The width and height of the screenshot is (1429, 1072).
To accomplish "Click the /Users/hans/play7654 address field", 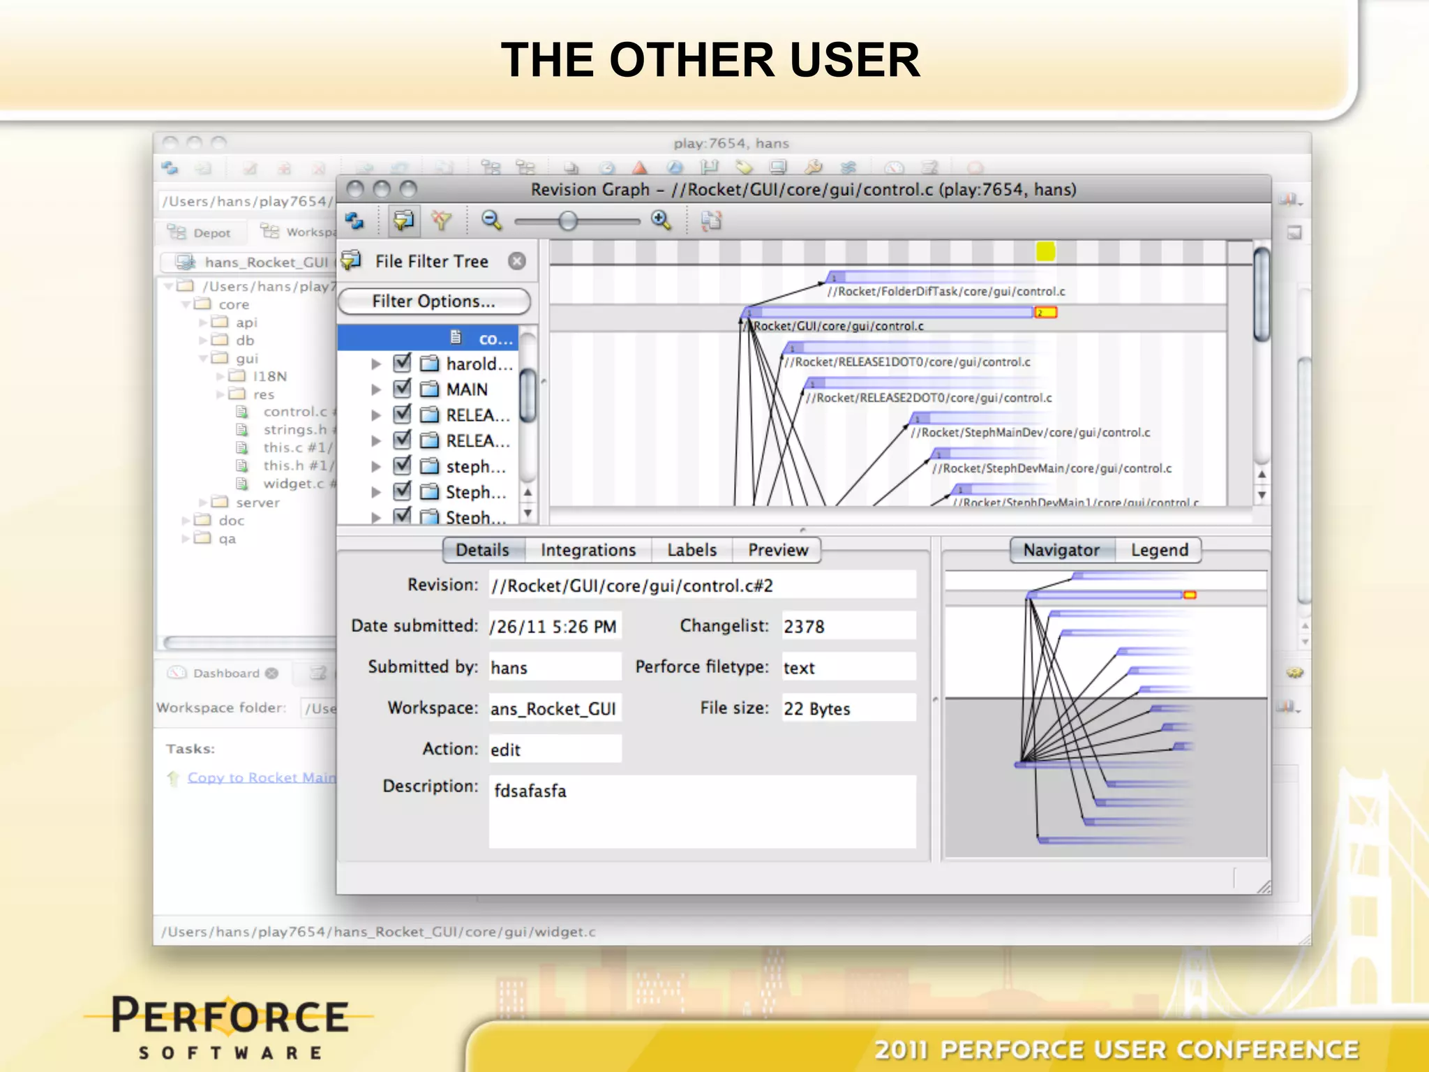I will pos(248,202).
